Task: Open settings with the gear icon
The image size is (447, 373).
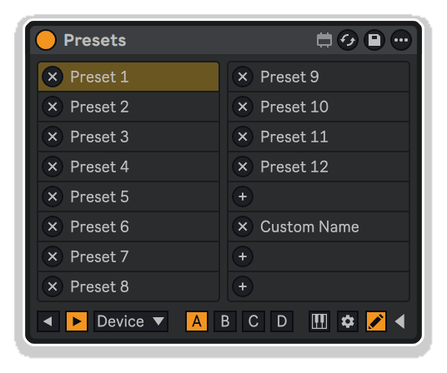Action: point(348,321)
